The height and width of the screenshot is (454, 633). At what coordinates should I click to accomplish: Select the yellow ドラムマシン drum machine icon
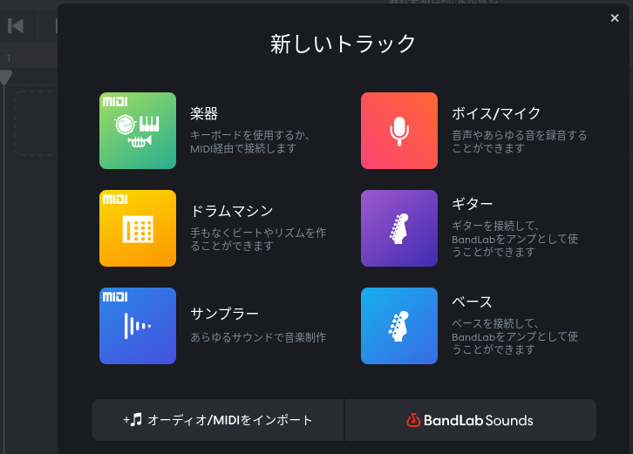[x=138, y=228]
